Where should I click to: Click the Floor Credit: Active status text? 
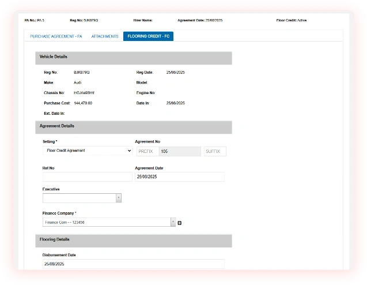[x=292, y=20]
